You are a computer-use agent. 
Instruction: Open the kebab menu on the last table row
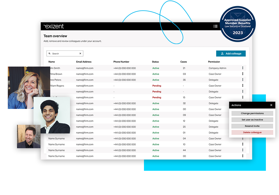point(242,156)
